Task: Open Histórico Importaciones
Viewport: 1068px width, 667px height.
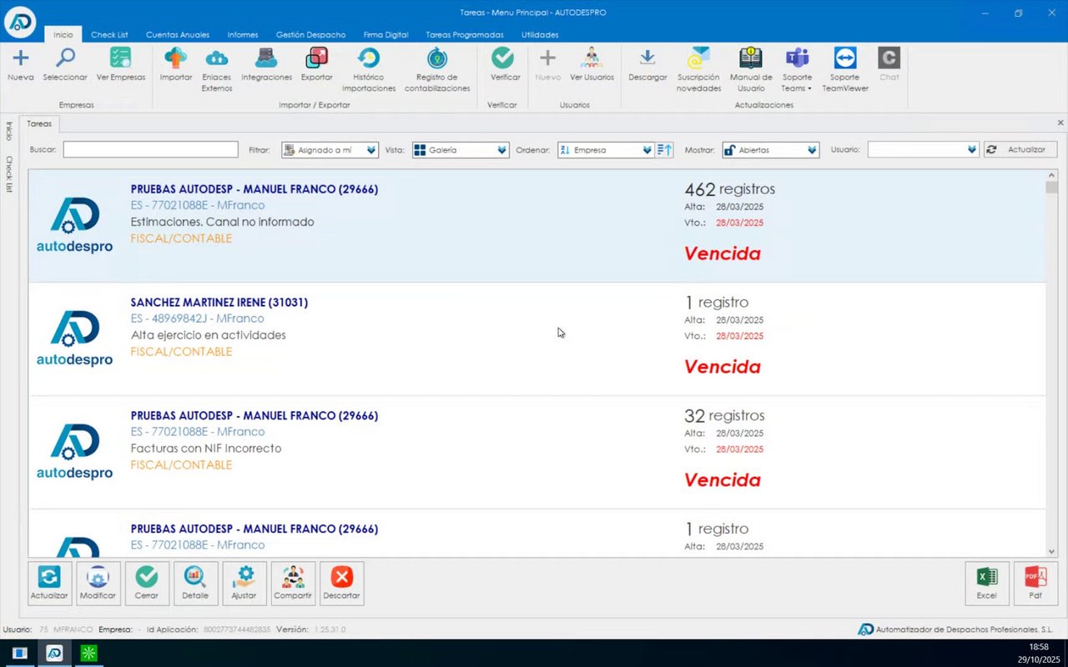Action: pyautogui.click(x=369, y=70)
